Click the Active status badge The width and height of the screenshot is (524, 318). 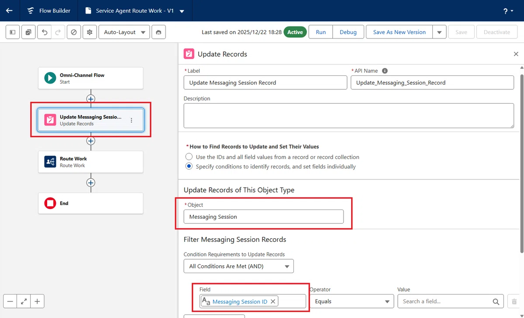tap(295, 32)
